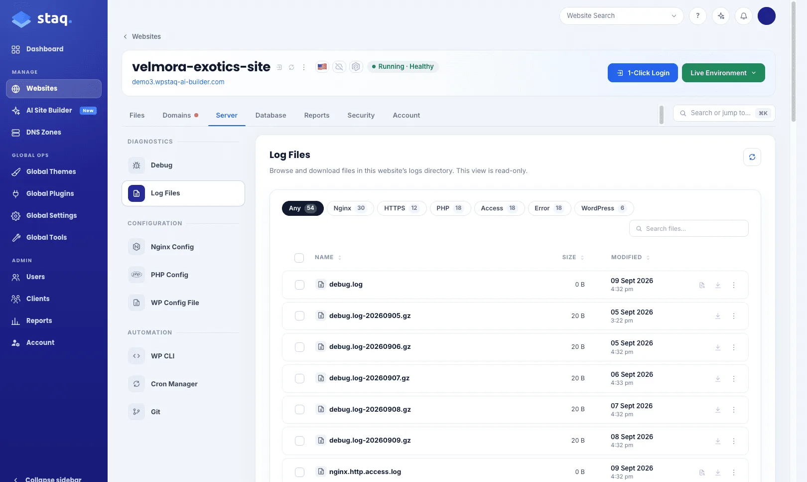Click the sync icon beside site name
The height and width of the screenshot is (482, 807).
pos(291,67)
